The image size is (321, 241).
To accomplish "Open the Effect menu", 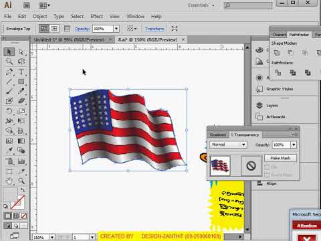I will click(x=96, y=16).
